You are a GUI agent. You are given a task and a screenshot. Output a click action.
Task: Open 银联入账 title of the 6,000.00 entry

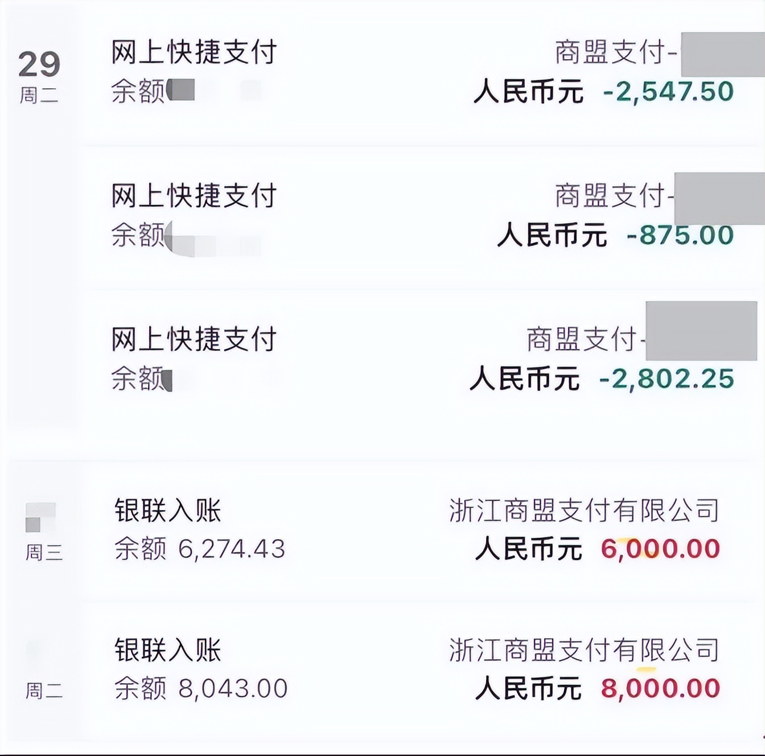click(167, 510)
